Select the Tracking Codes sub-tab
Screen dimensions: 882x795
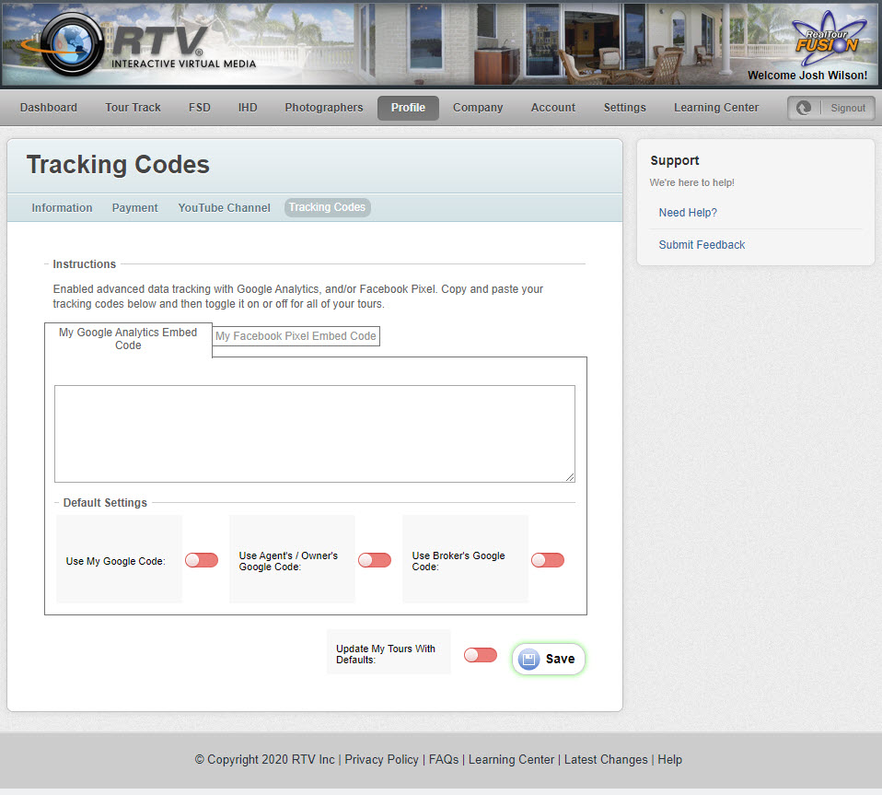(x=328, y=207)
